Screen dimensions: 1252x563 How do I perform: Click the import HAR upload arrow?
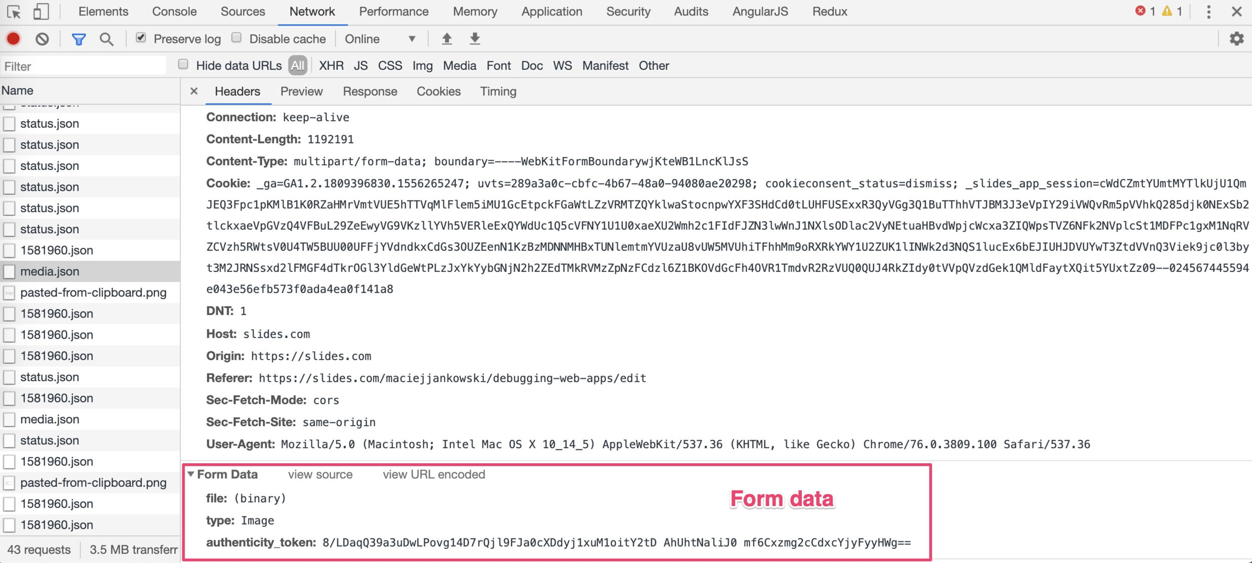tap(447, 39)
